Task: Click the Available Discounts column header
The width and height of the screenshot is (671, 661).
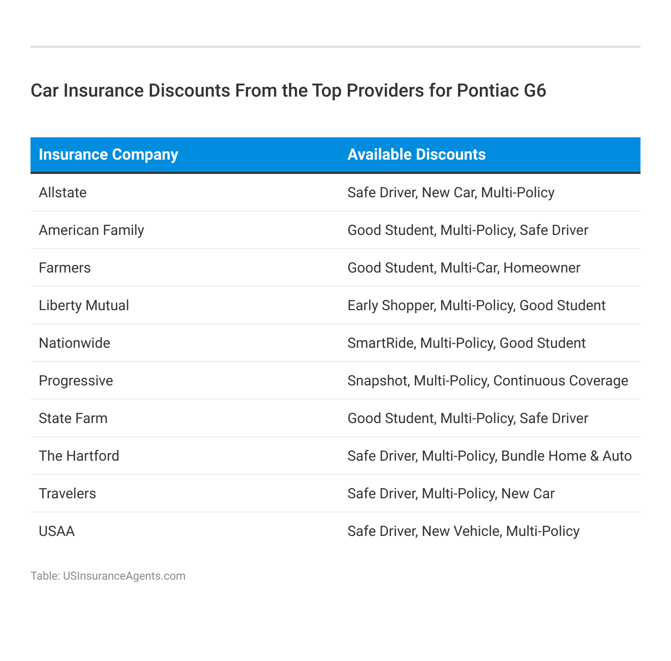Action: (416, 155)
